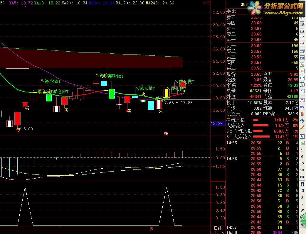Screen dimensions: 306x234
Task: Select the daily '日' period
Action: click(302, 184)
